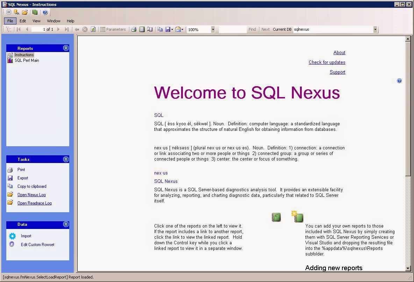The width and height of the screenshot is (414, 282).
Task: Click Check for updates link
Action: (x=327, y=62)
